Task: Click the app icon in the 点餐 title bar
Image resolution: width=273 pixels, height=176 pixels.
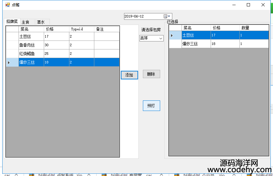Action: (x=7, y=5)
